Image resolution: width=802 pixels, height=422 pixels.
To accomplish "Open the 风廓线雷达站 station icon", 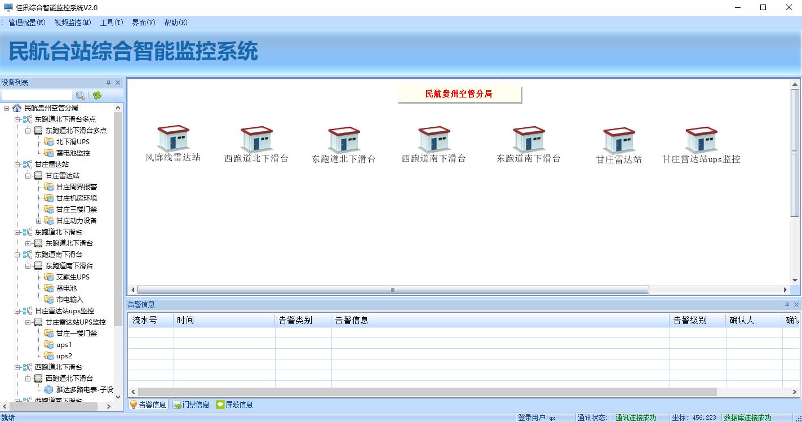I will click(x=173, y=139).
